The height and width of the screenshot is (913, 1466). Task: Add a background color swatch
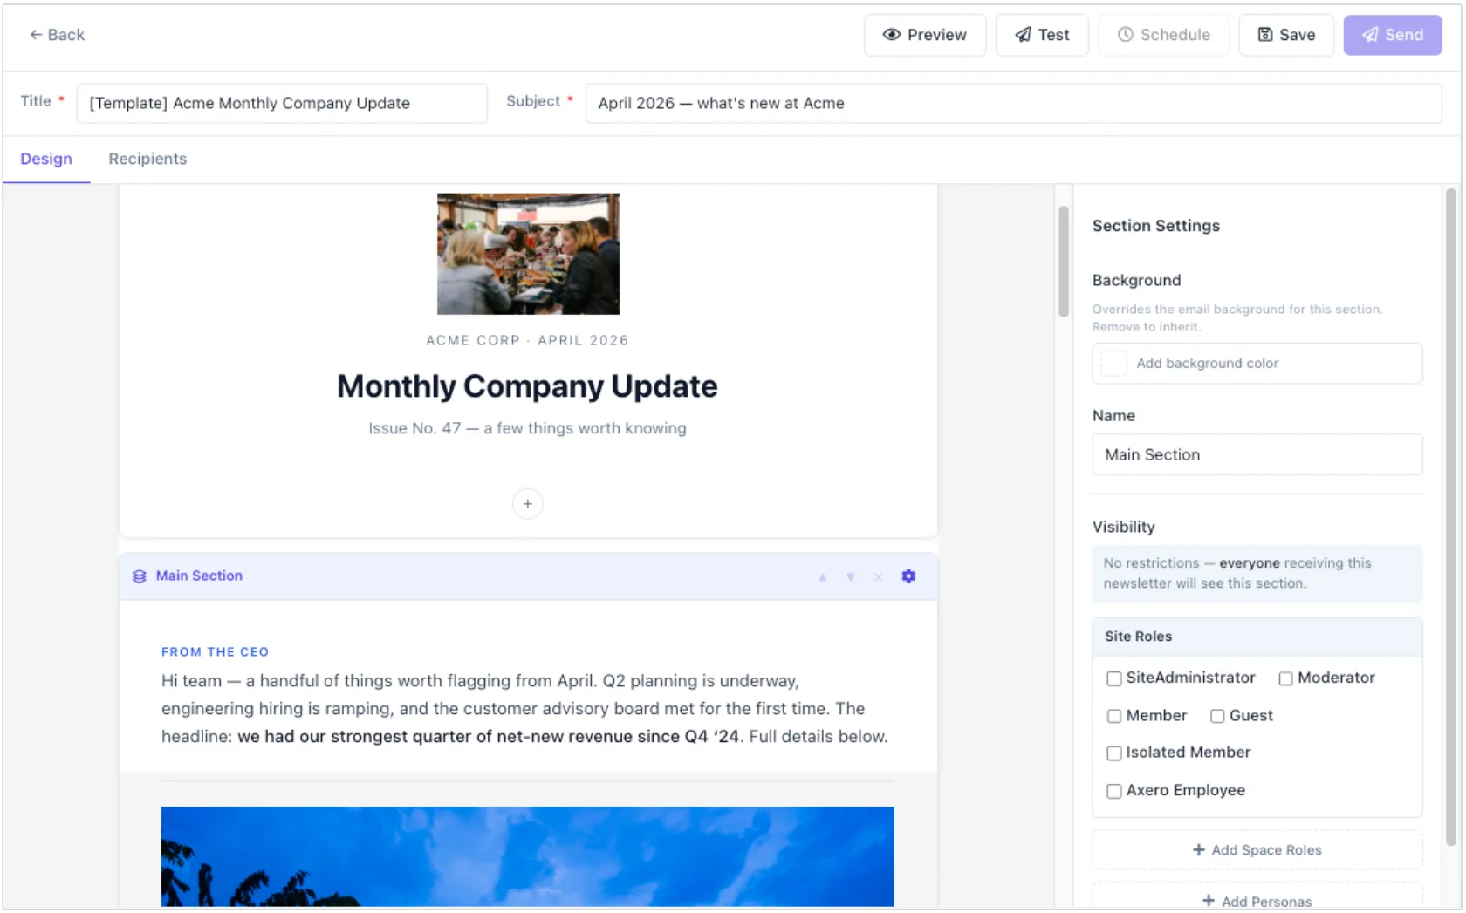pyautogui.click(x=1257, y=364)
